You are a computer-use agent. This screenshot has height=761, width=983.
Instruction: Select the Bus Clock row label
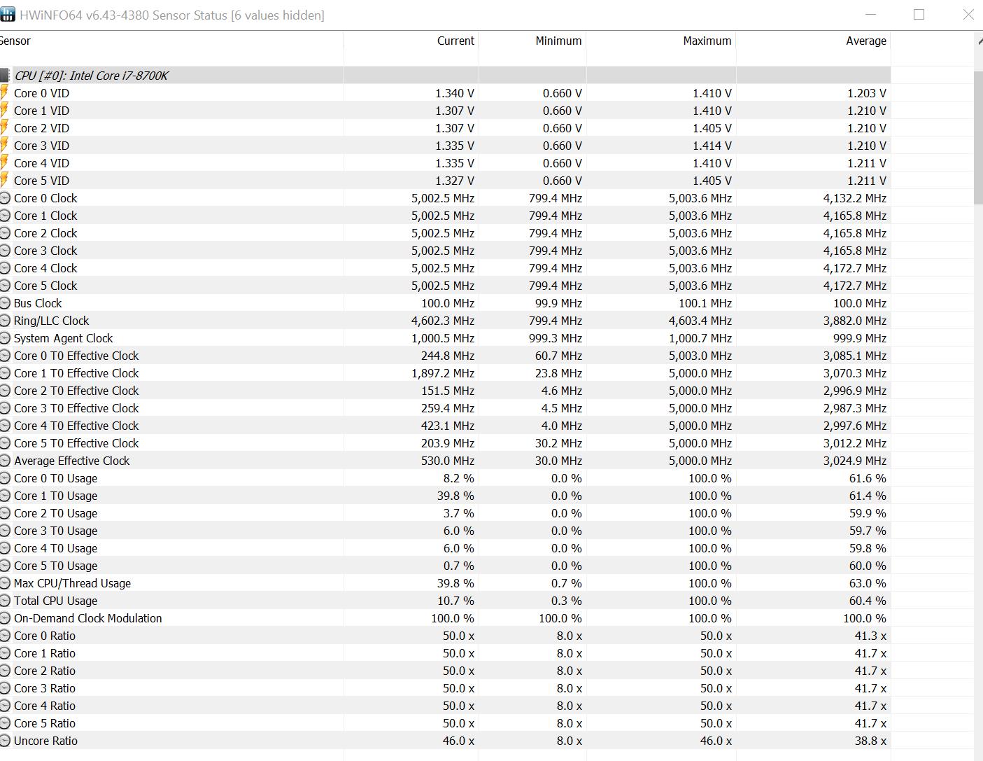38,303
